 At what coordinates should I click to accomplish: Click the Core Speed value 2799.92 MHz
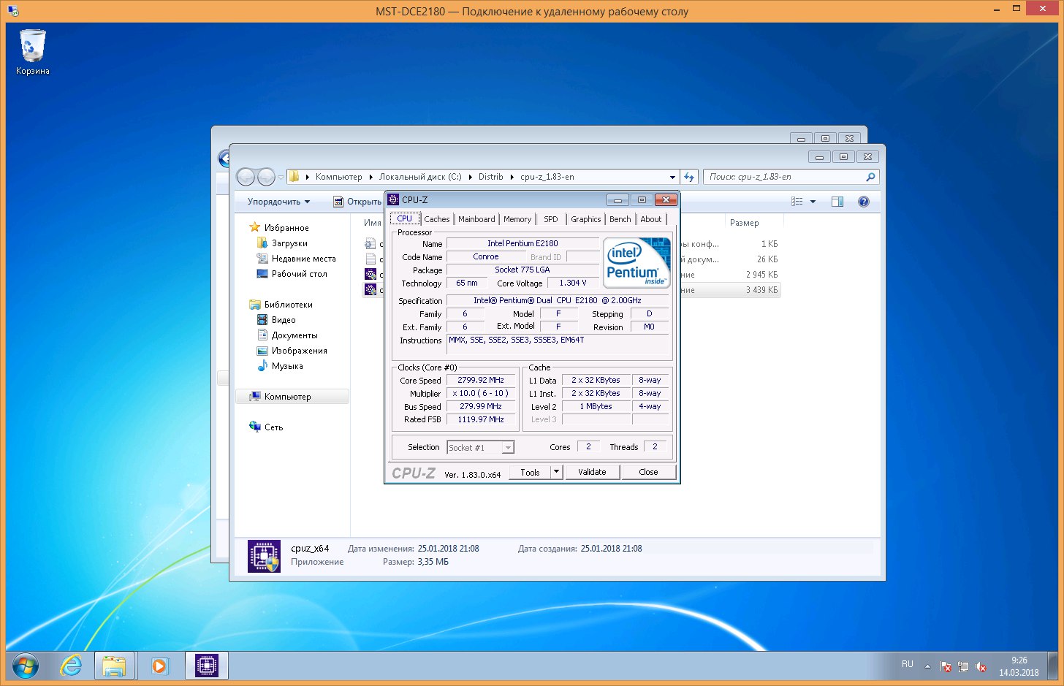tap(481, 380)
